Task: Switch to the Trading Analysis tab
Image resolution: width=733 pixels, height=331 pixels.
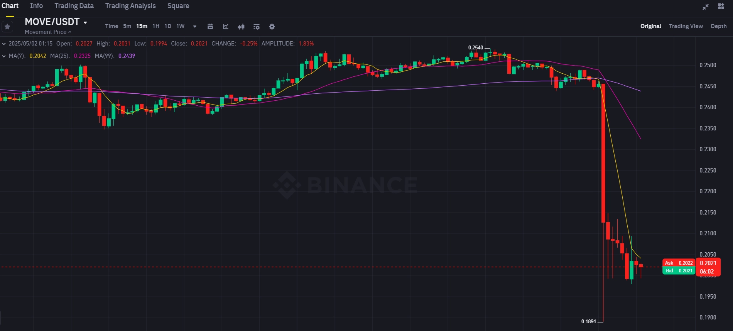Action: [130, 6]
